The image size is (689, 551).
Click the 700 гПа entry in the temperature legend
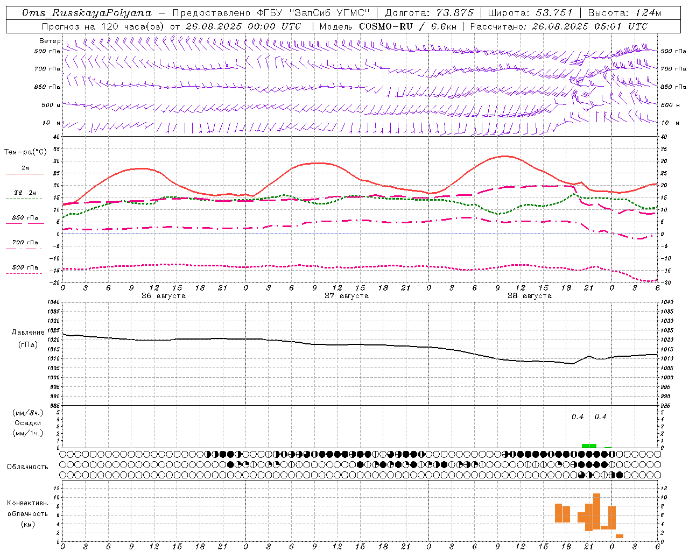click(x=25, y=243)
